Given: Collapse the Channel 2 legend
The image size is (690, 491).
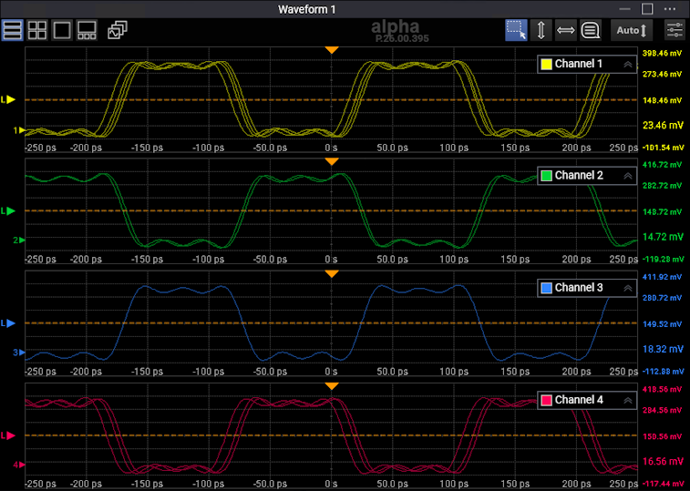Looking at the screenshot, I should [x=627, y=176].
